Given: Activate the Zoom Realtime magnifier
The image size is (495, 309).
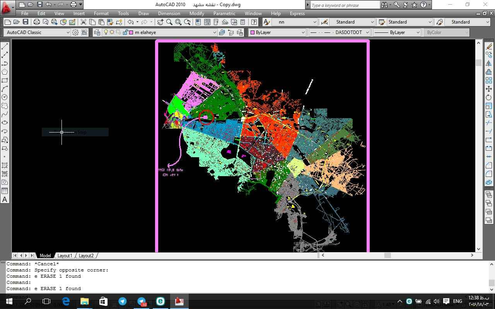Looking at the screenshot, I should [x=169, y=22].
